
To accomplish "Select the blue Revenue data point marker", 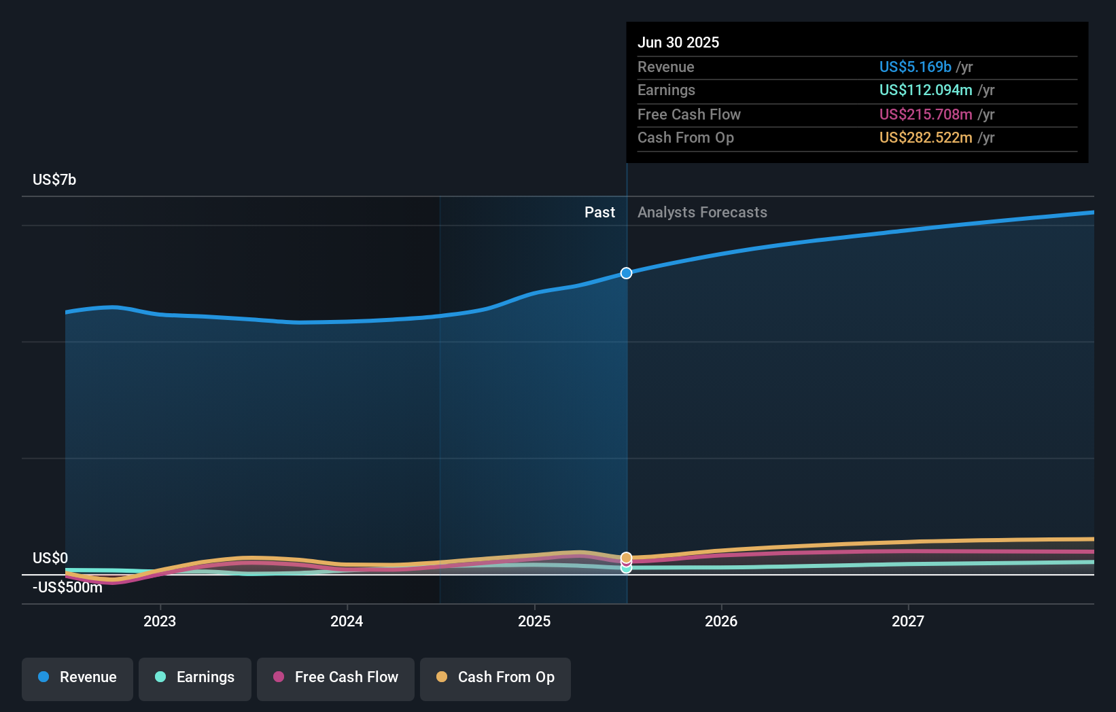I will [x=626, y=273].
